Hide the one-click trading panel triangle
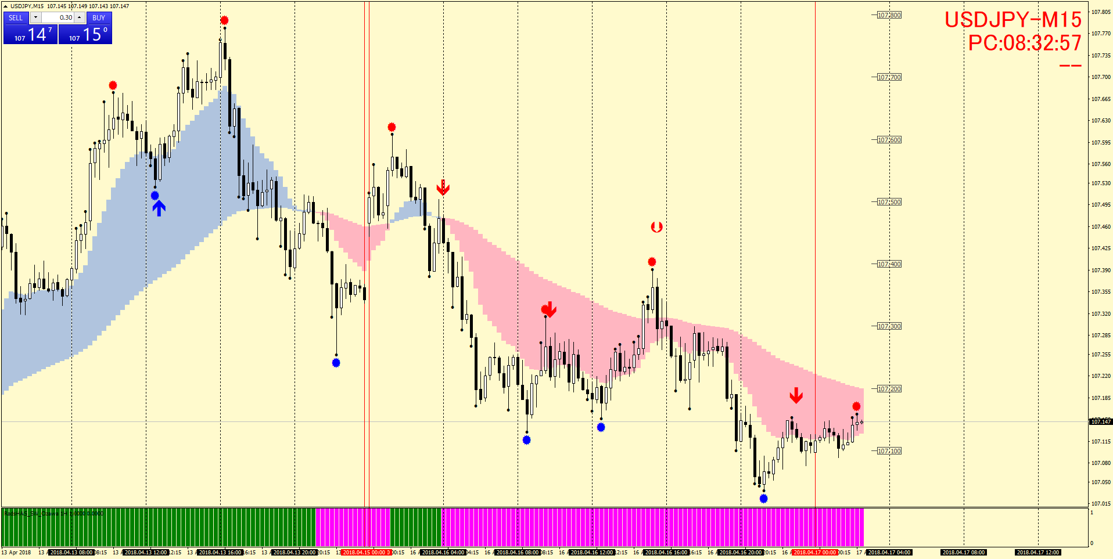The height and width of the screenshot is (559, 1113). (x=6, y=6)
